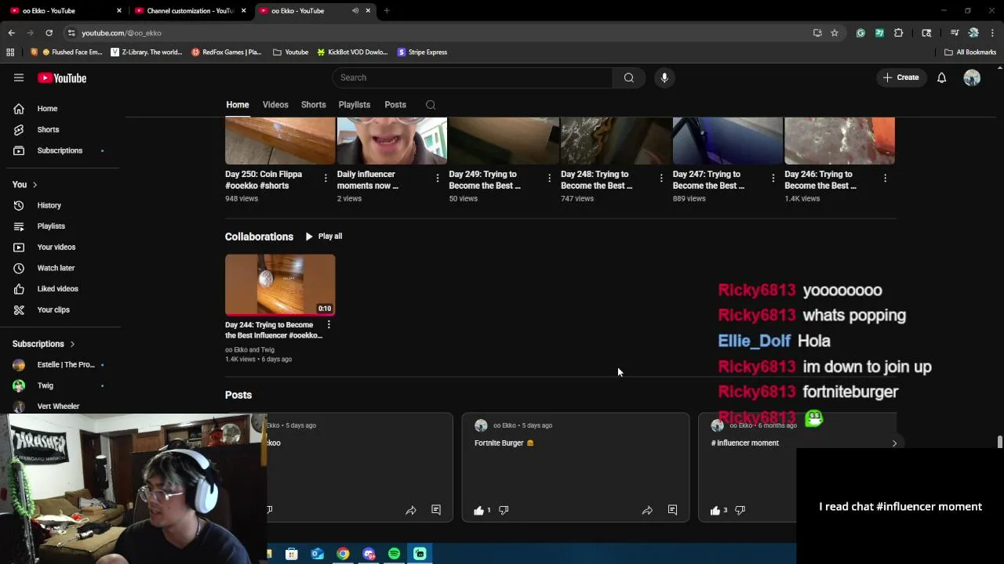Mute the oo Ekko tab audio icon

[355, 11]
